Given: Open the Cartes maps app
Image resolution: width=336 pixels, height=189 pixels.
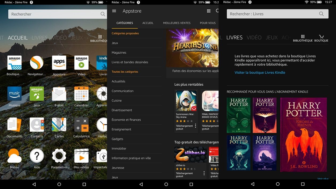Looking at the screenshot, I should pyautogui.click(x=59, y=125).
